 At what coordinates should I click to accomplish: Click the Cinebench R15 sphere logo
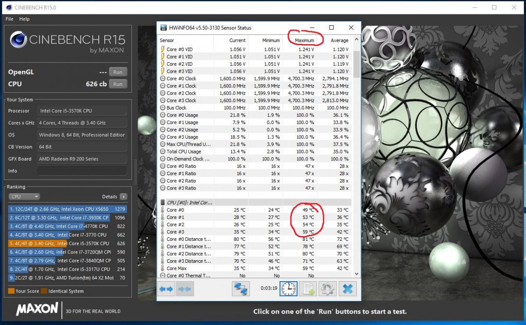click(18, 40)
